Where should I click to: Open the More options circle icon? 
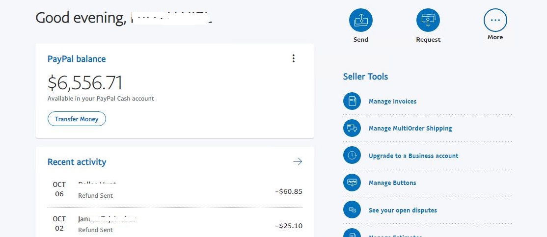(495, 20)
